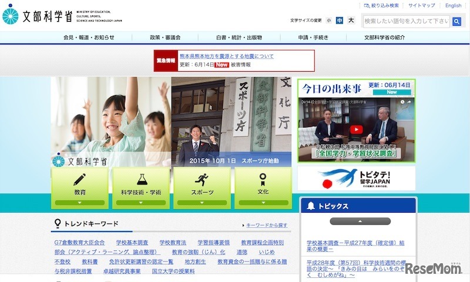Open 国立大学の授業料 keyword link

(x=173, y=271)
